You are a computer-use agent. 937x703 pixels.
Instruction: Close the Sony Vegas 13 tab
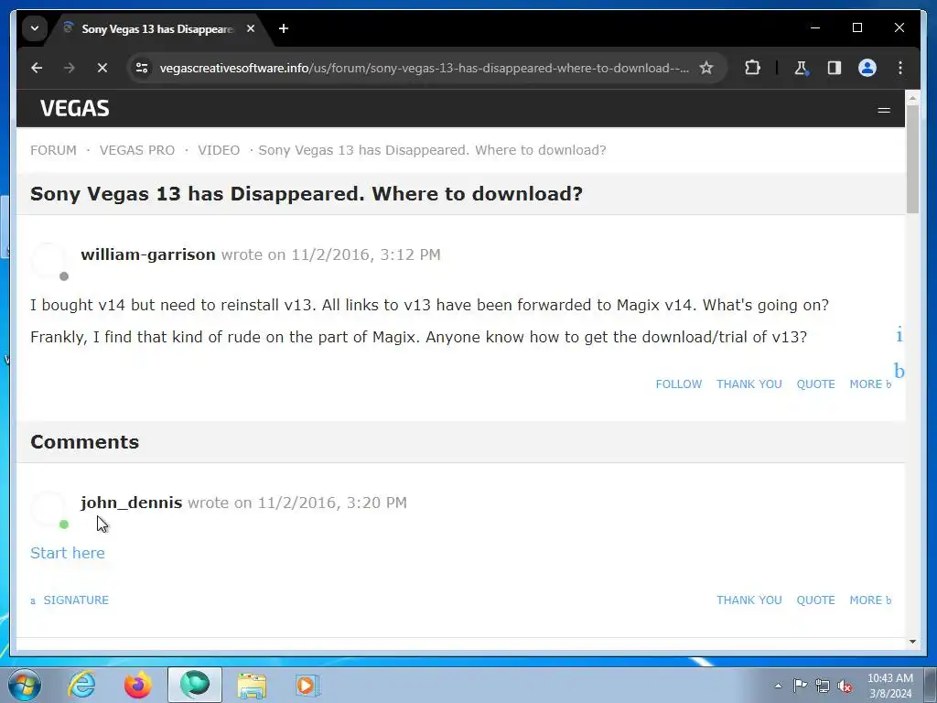pyautogui.click(x=251, y=28)
